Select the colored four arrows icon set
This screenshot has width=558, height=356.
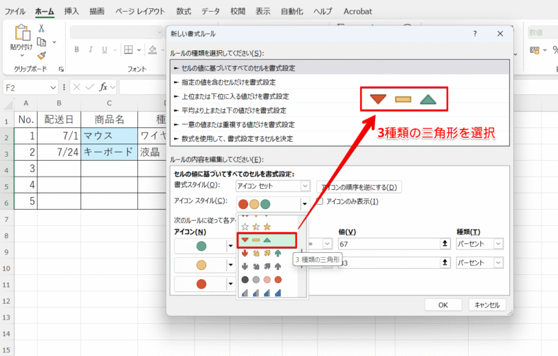261,253
